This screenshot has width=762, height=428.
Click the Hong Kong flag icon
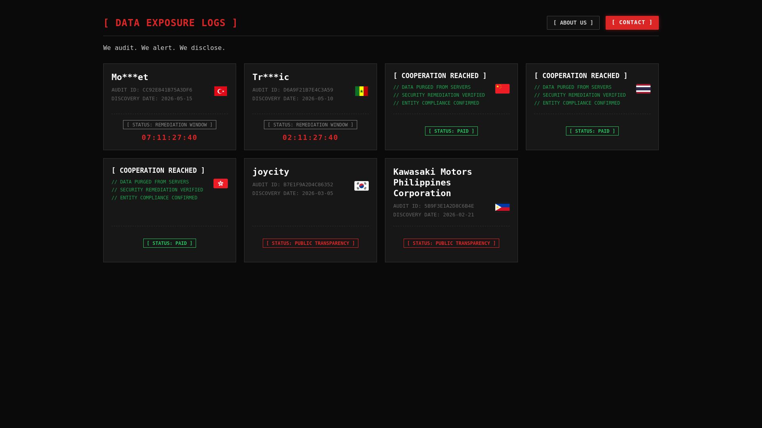point(221,183)
